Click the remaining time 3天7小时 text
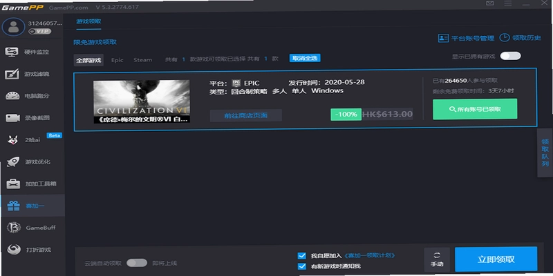Viewport: 553px width, 276px height. [500, 91]
